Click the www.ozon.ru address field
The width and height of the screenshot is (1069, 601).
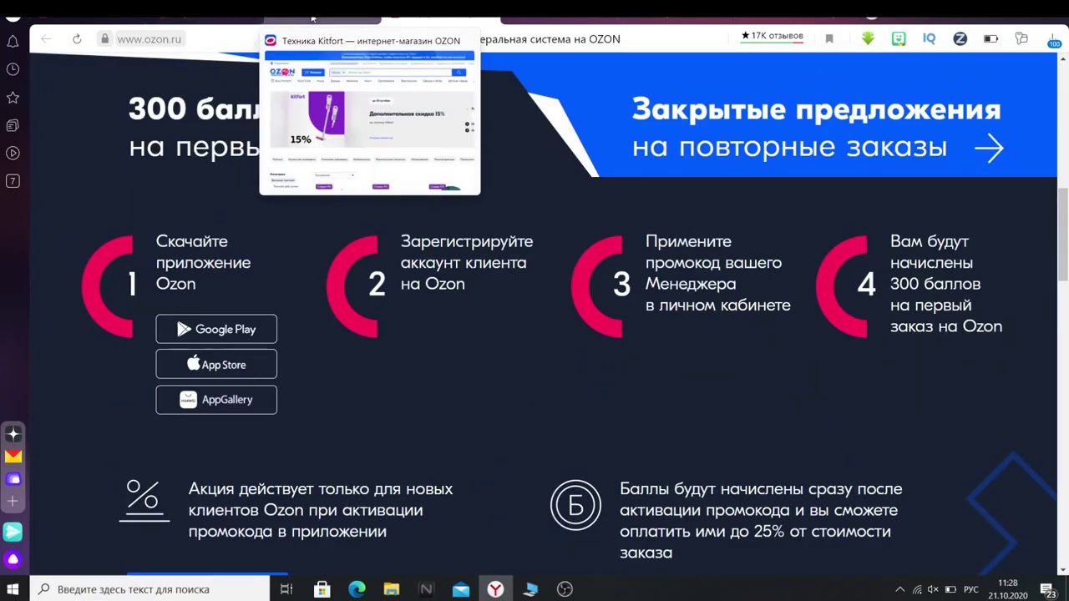coord(149,39)
